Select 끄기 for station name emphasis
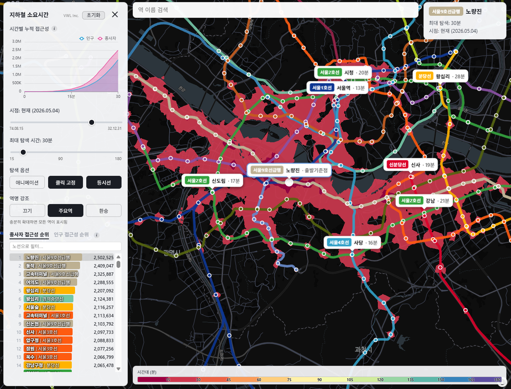Screen dimensions: 511x389 point(27,211)
